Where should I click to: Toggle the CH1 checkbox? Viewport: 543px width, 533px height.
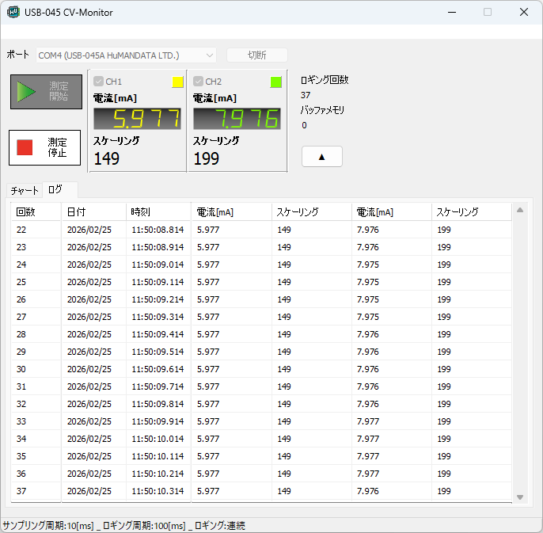(99, 82)
